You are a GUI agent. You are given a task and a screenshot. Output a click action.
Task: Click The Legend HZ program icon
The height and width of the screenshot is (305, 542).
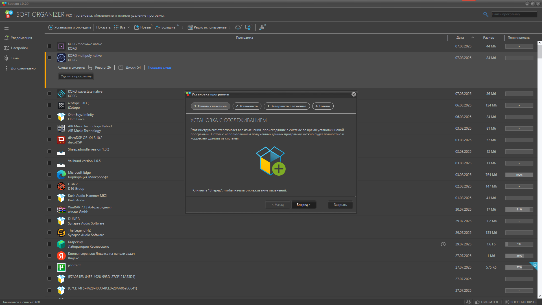point(61,233)
